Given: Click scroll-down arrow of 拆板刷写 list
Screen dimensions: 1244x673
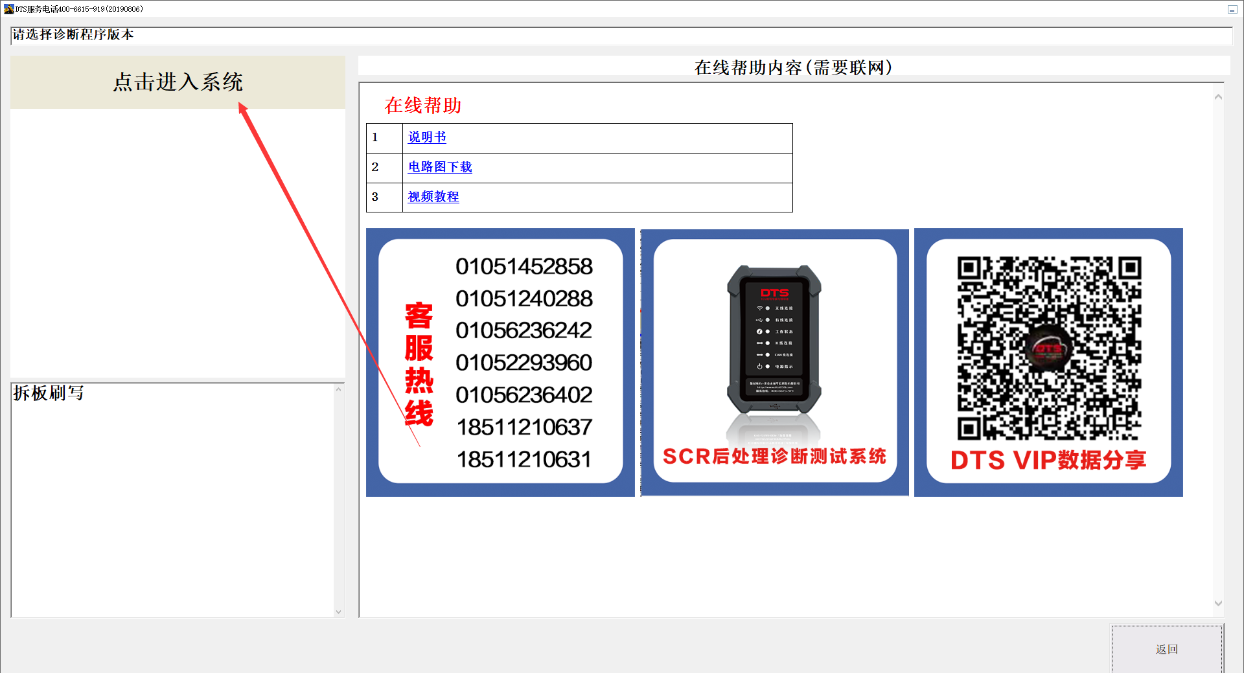Looking at the screenshot, I should click(x=338, y=611).
